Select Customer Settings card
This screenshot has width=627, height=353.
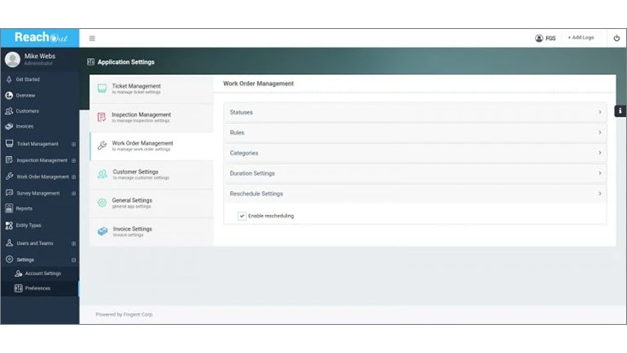(x=151, y=174)
